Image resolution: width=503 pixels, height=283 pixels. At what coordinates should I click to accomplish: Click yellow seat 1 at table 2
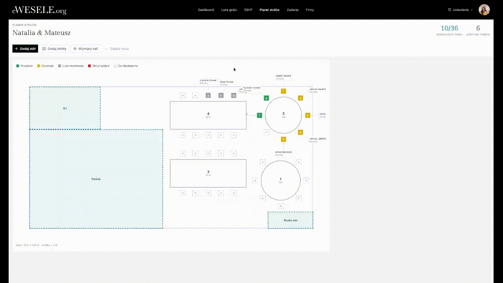(283, 91)
